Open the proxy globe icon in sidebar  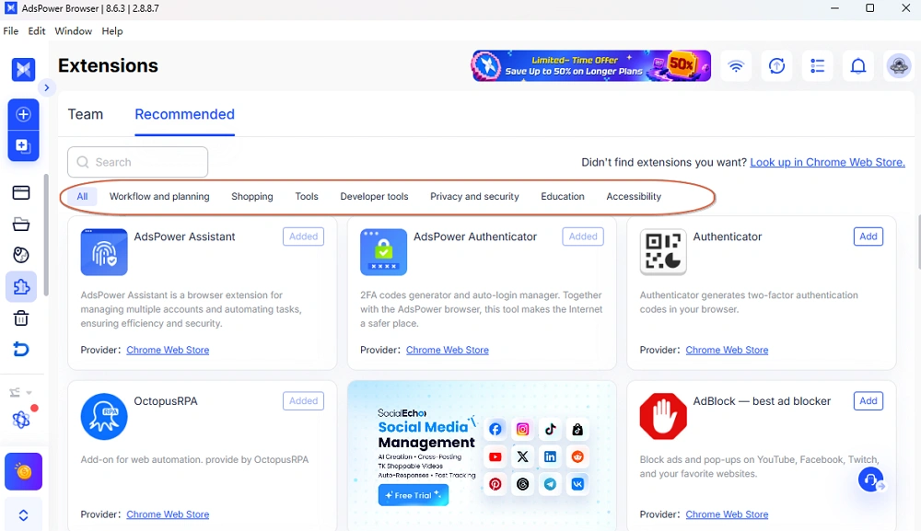21,255
